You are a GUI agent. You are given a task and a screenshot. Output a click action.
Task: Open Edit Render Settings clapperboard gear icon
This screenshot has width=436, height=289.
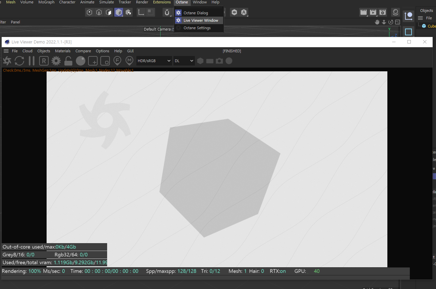click(383, 13)
